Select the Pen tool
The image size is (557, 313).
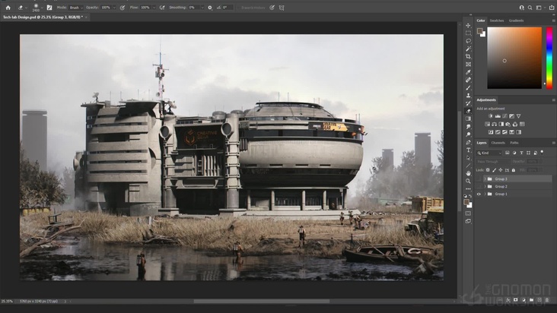pyautogui.click(x=469, y=142)
